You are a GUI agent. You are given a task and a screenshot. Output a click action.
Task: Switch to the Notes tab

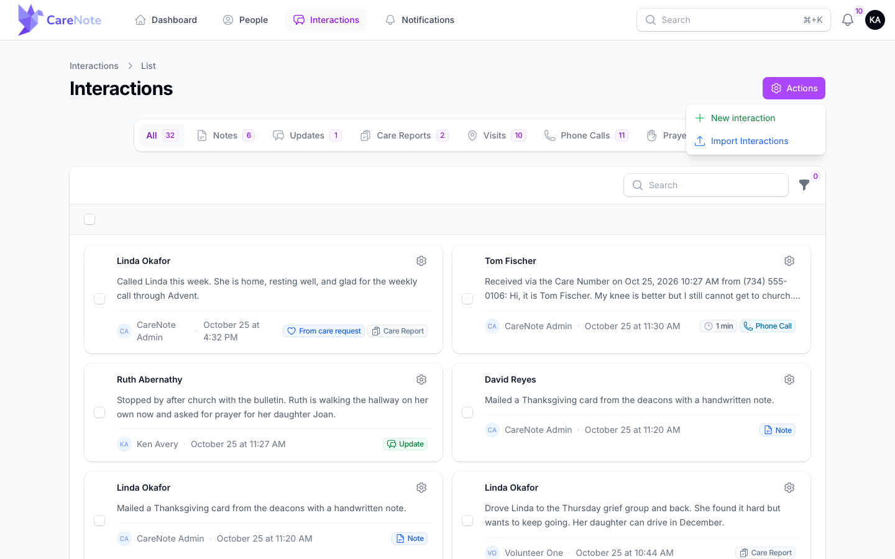point(226,135)
